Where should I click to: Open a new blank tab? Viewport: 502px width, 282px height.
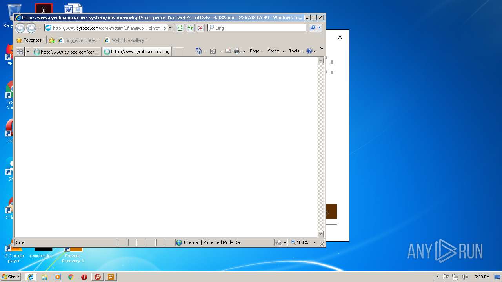(x=178, y=52)
